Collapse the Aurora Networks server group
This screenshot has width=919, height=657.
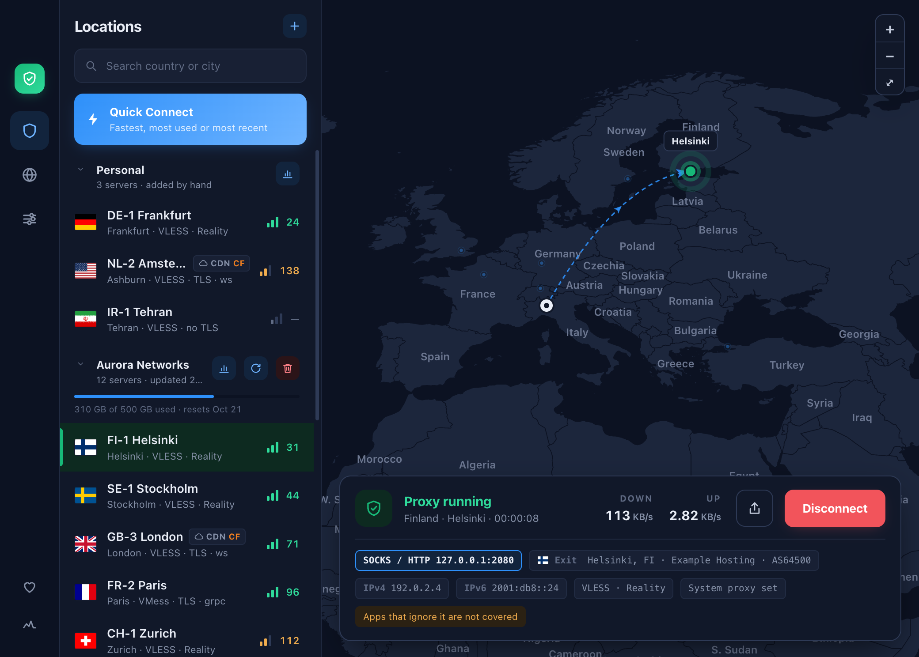pyautogui.click(x=80, y=364)
